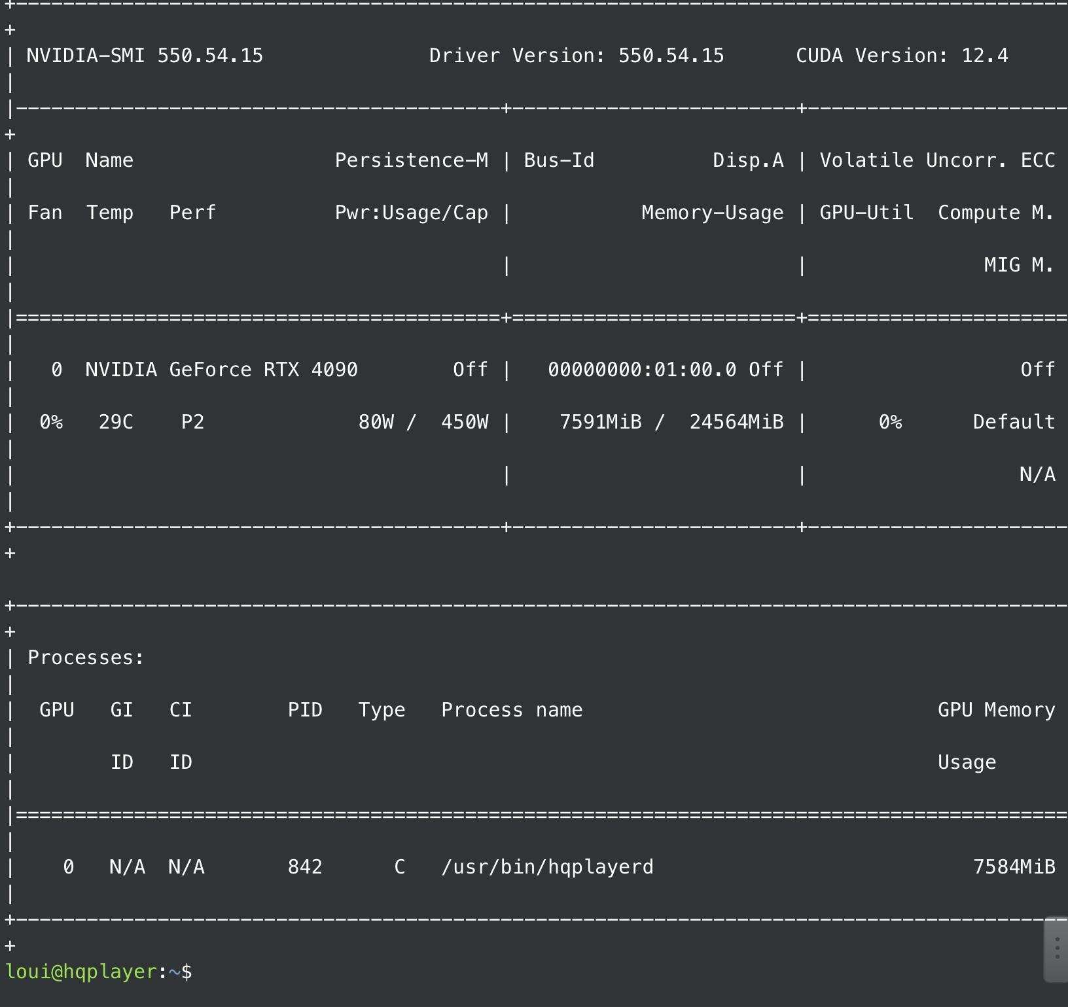Select the Pwr:Usage/Cap header text
The image size is (1068, 1007).
click(x=412, y=213)
